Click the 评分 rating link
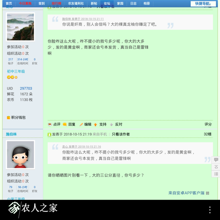Viewport: 220px width, 220px height. click(x=208, y=124)
